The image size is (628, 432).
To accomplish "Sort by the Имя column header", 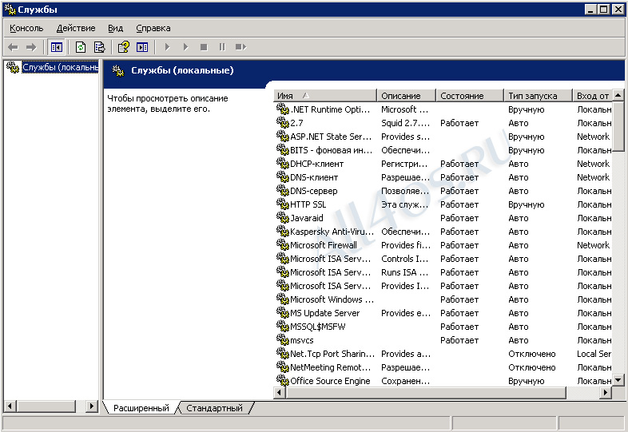I will click(x=325, y=96).
